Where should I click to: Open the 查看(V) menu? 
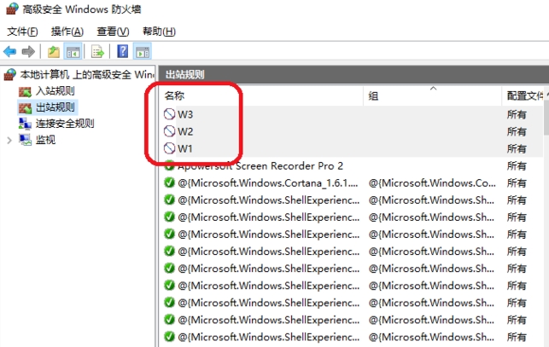pos(113,32)
